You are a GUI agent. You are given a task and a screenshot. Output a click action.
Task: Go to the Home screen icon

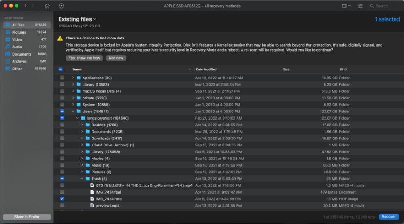click(47, 6)
